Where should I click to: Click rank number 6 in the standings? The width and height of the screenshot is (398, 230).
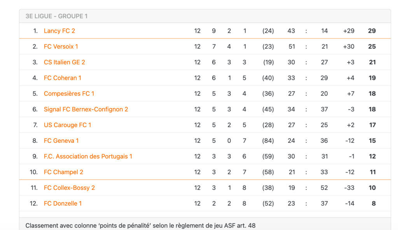(x=35, y=109)
